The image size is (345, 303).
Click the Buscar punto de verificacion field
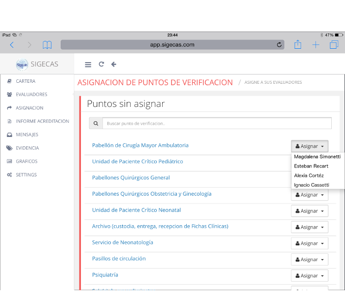coord(217,124)
